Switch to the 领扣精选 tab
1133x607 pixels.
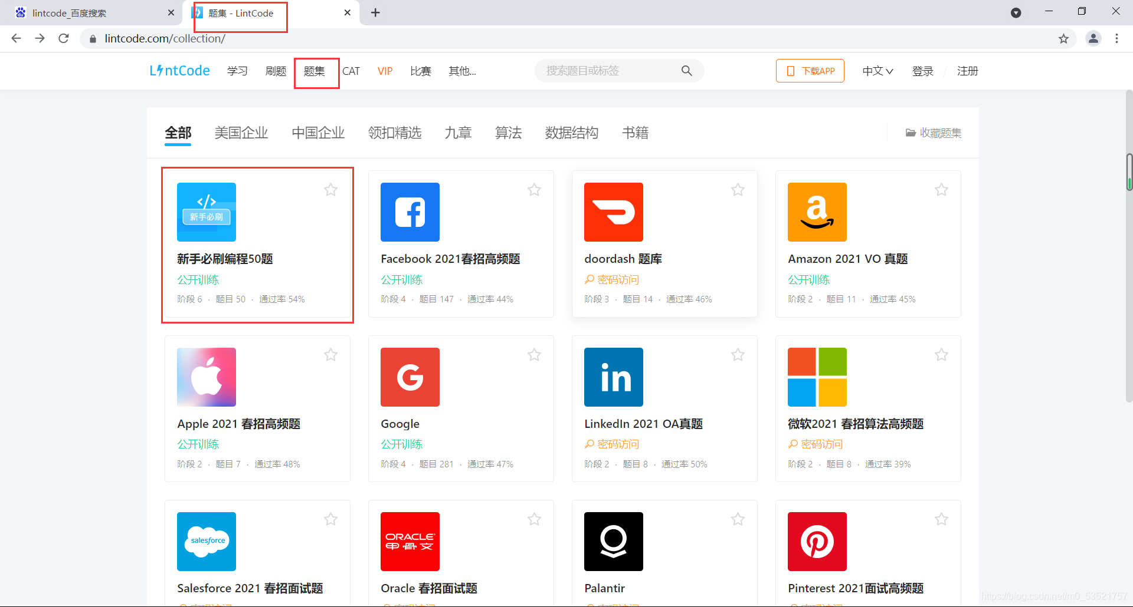tap(395, 133)
